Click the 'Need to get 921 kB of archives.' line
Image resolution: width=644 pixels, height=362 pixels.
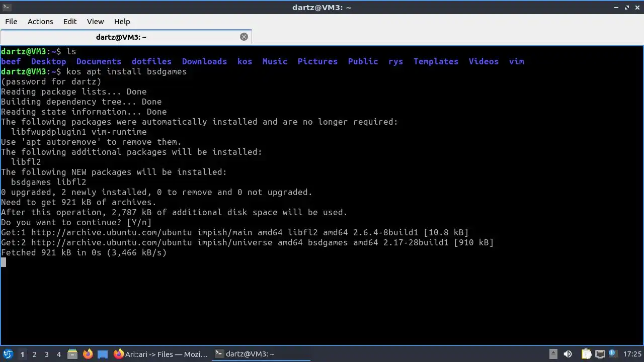[x=79, y=202]
